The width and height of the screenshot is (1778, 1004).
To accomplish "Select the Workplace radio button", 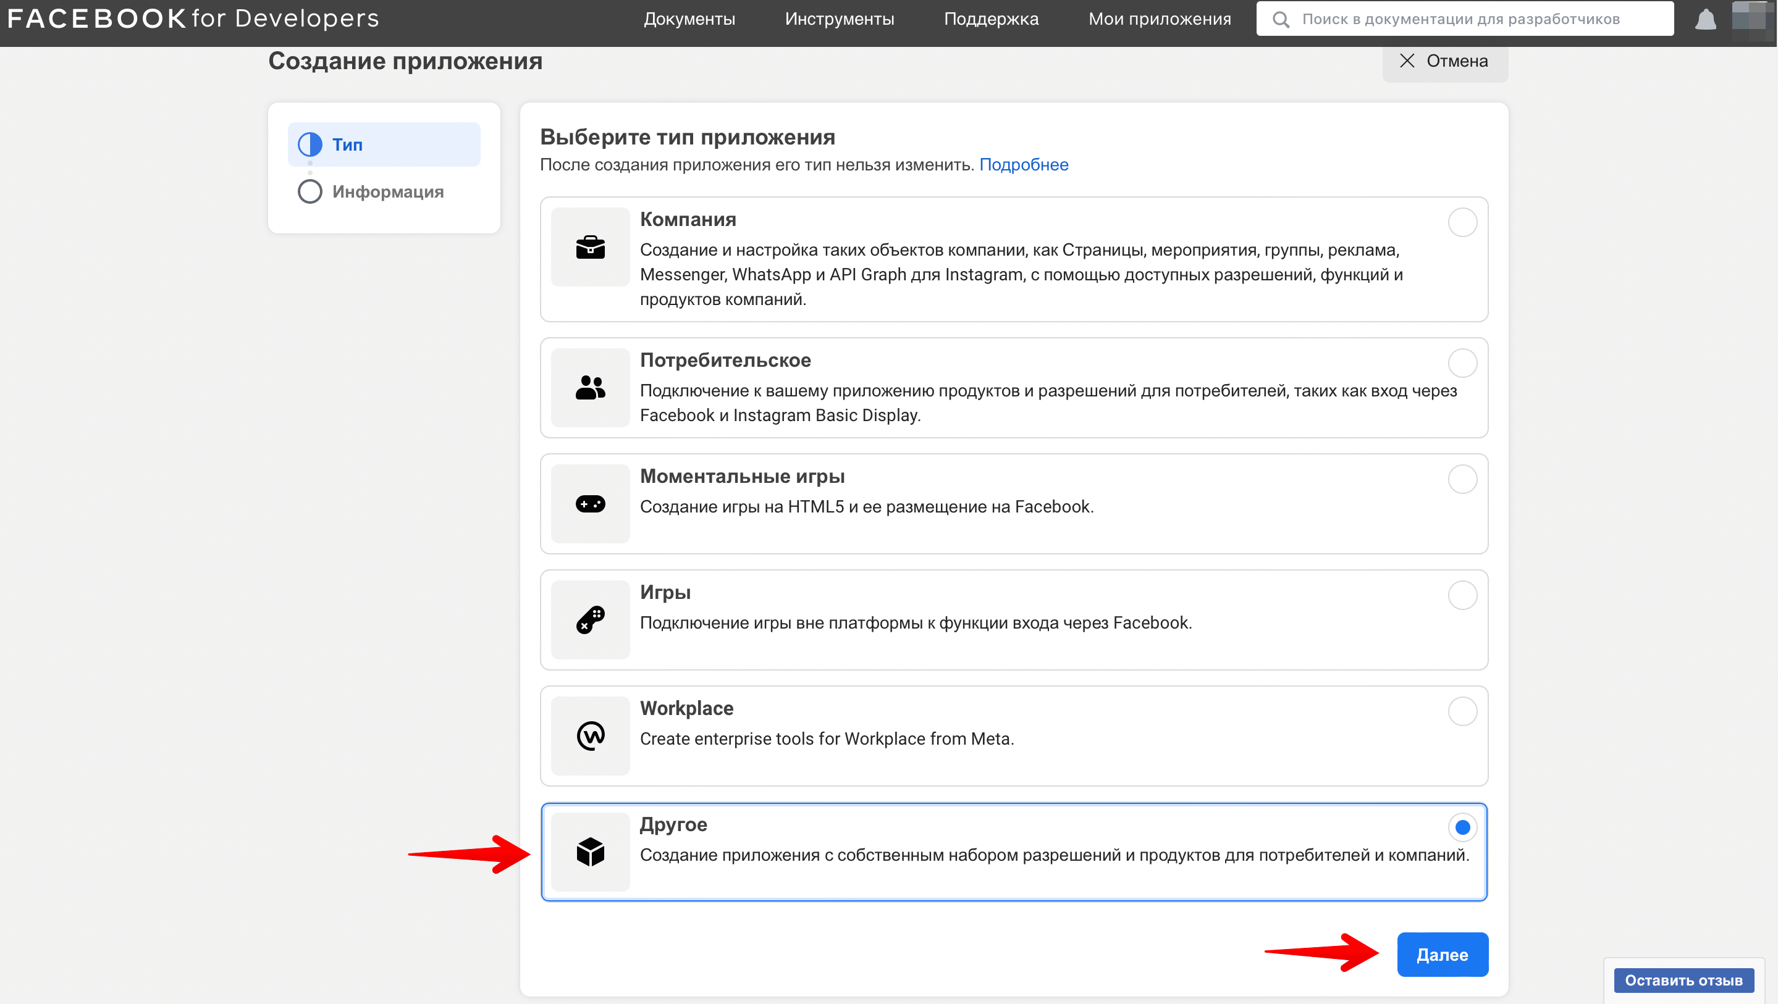I will (1462, 711).
